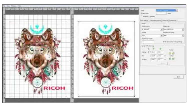Image resolution: width=190 pixels, height=107 pixels.
Task: Click the green height icon above Scaling fields
Action: click(160, 49)
